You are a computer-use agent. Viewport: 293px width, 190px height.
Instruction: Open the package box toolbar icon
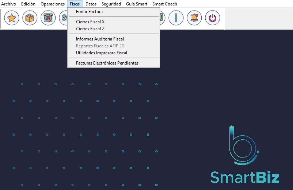click(x=30, y=18)
